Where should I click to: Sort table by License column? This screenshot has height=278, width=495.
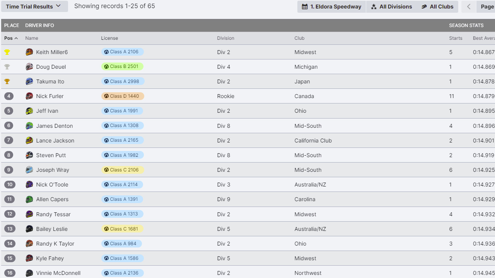click(109, 38)
